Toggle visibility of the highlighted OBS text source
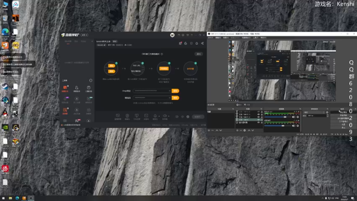Viewport: 357px width, 201px height. point(258,120)
